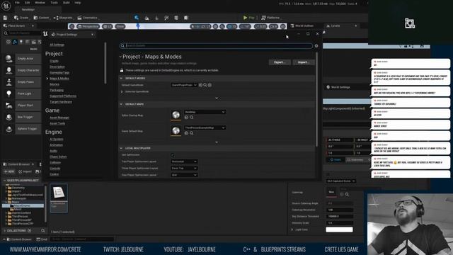Open the Default GameMode dropdown
This screenshot has height=255, width=453.
(184, 85)
